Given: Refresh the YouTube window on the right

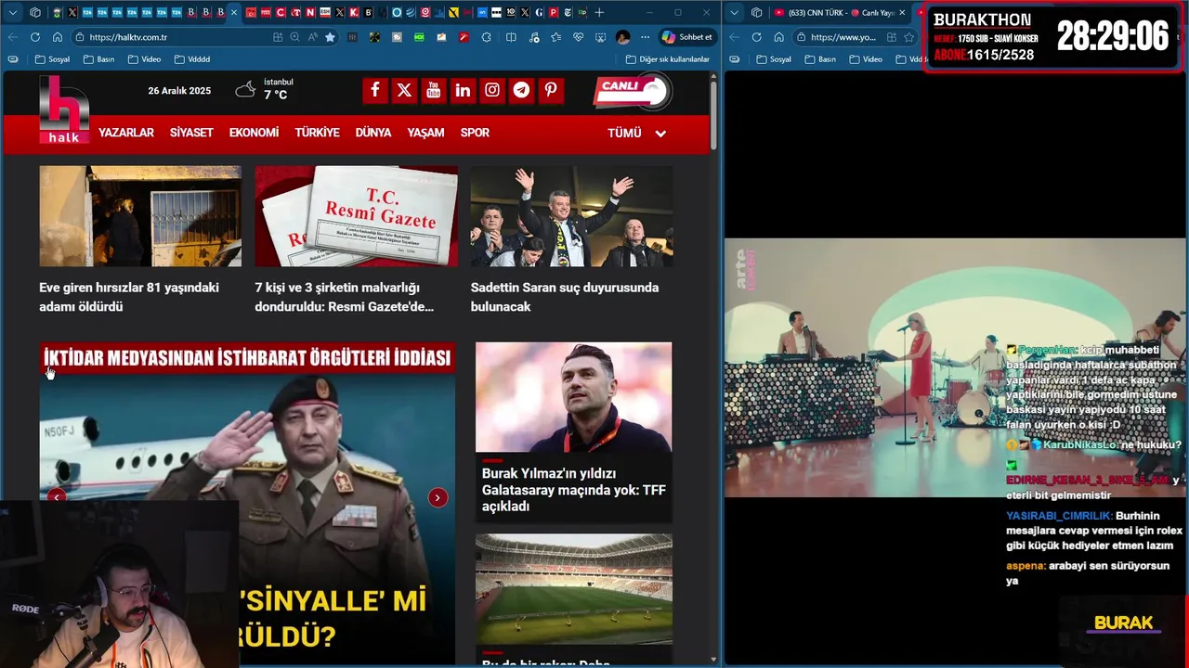Looking at the screenshot, I should point(756,37).
